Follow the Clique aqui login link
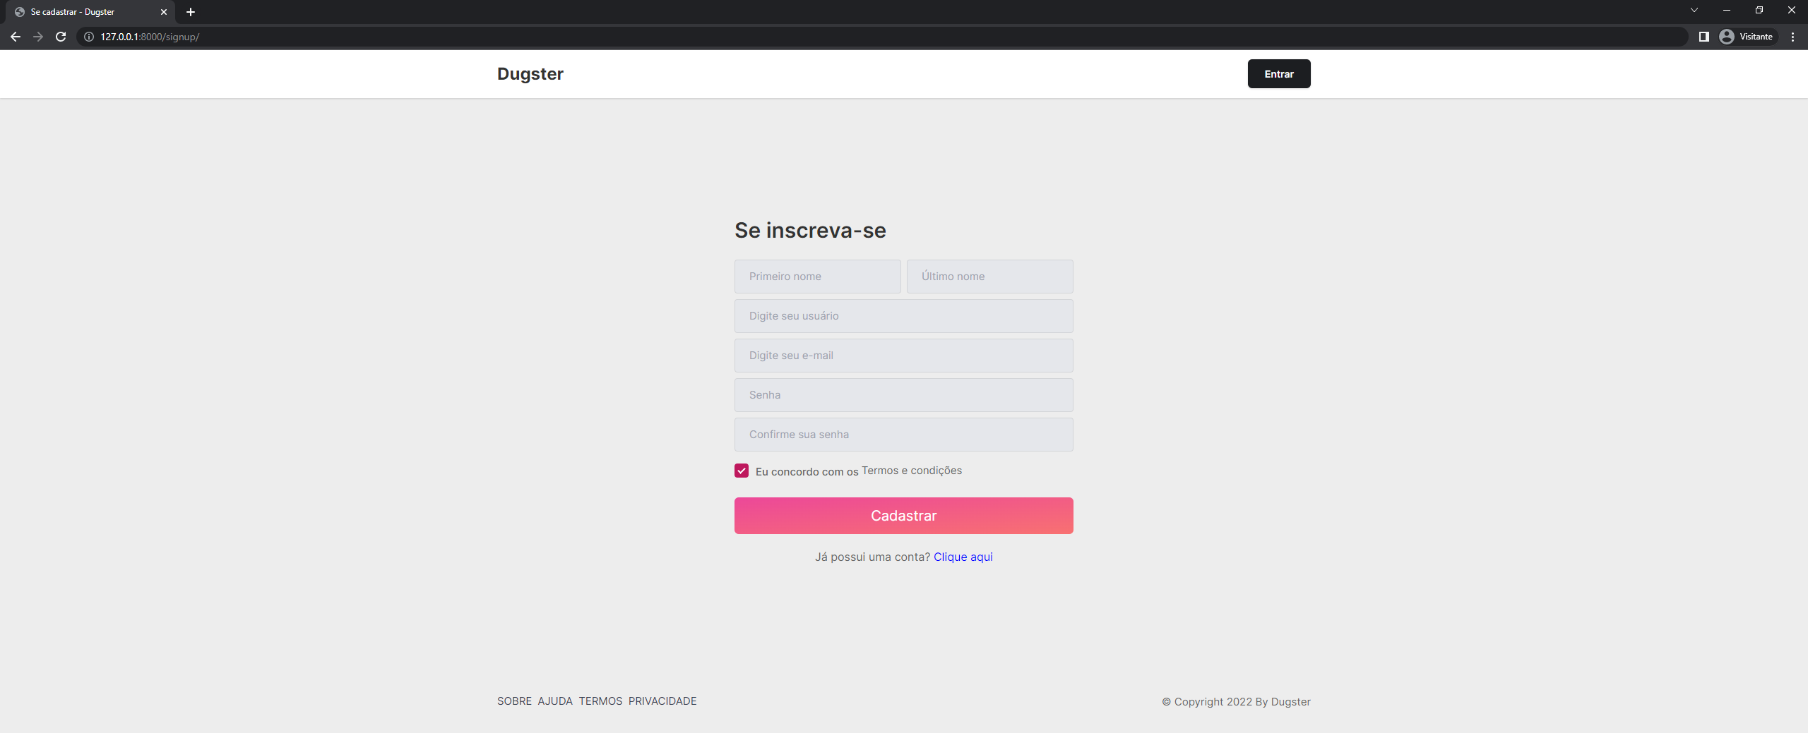Screen dimensions: 1808x733 coord(963,557)
